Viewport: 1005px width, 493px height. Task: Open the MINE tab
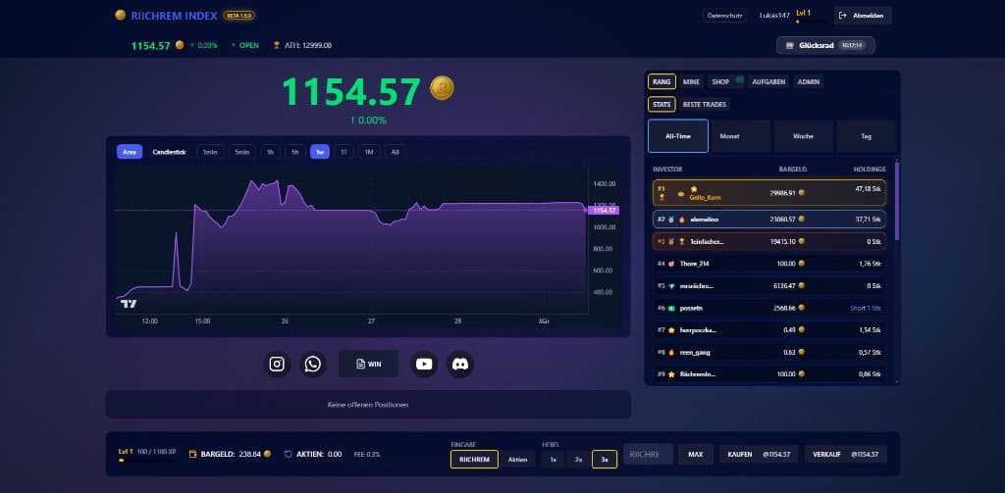click(x=691, y=81)
